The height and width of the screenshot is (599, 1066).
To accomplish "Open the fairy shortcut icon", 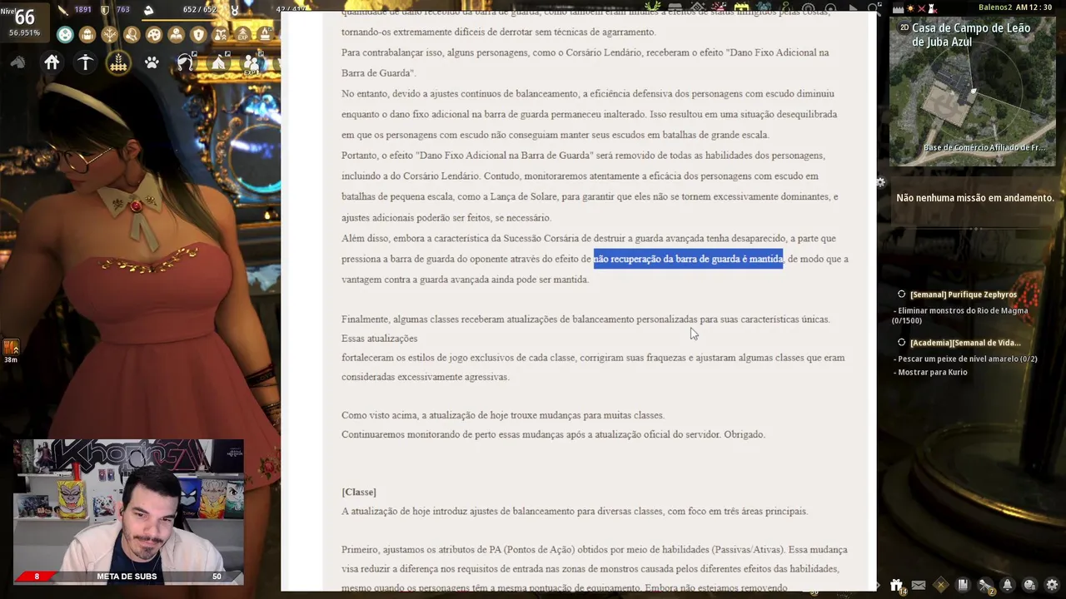I will point(185,62).
